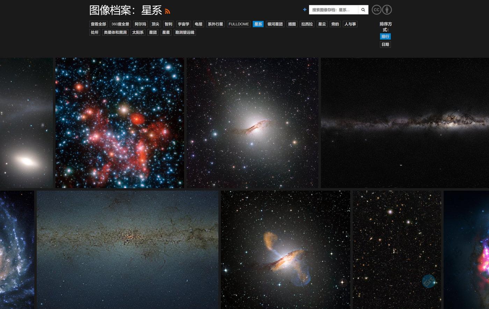This screenshot has width=489, height=309.
Task: Select the active 星系 category filter
Action: tap(258, 24)
